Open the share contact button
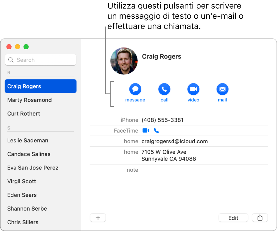The height and width of the screenshot is (232, 277). (x=260, y=218)
